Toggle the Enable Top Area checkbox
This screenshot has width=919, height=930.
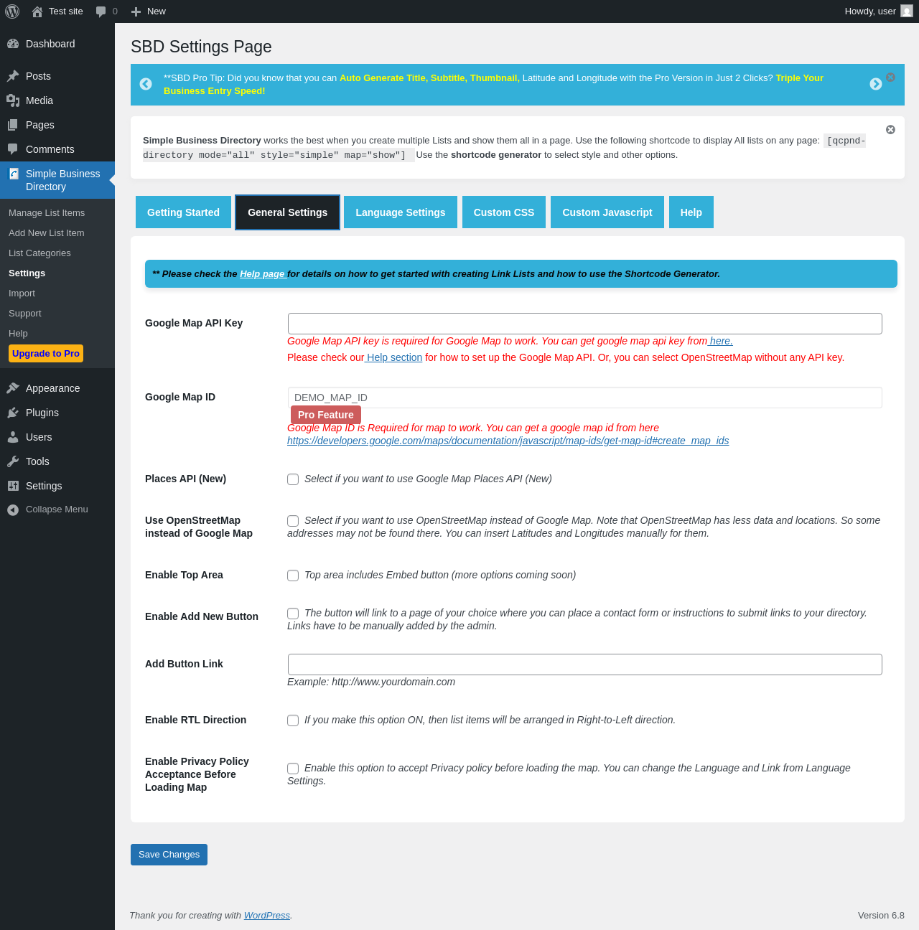pyautogui.click(x=293, y=576)
